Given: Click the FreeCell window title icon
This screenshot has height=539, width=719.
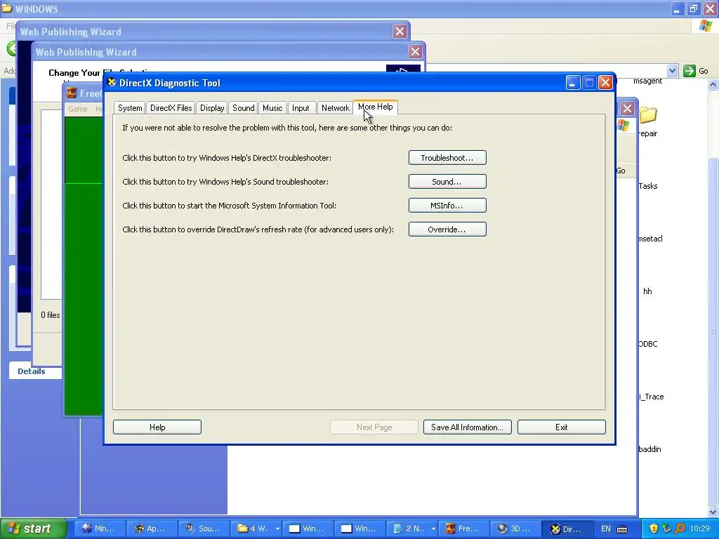Looking at the screenshot, I should point(72,93).
